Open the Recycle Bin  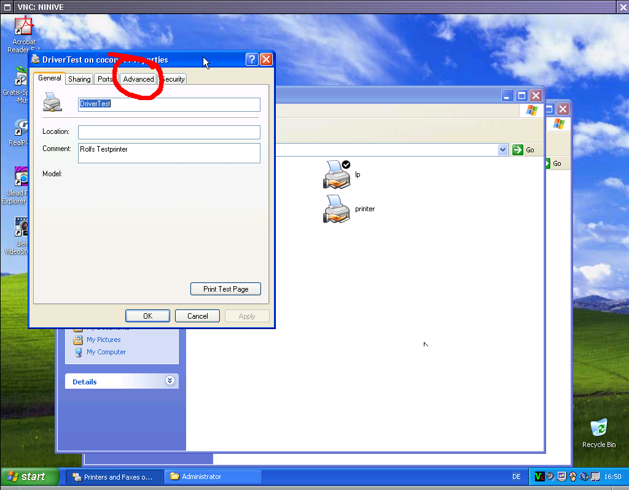click(598, 428)
